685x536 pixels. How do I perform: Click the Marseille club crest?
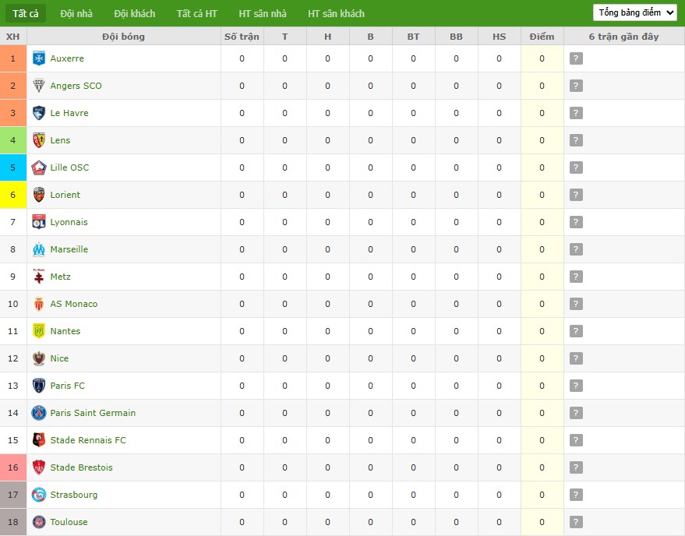39,249
